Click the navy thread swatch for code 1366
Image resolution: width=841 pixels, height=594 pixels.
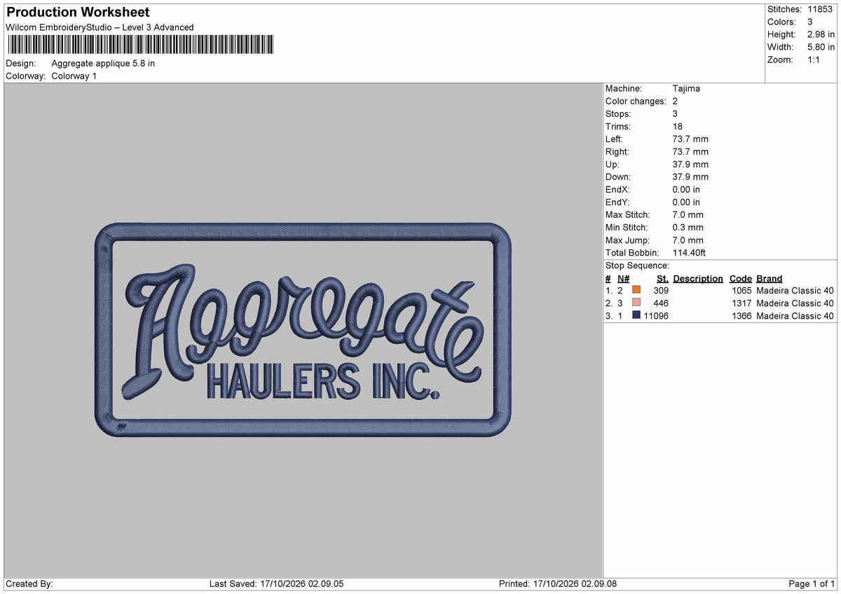[x=636, y=315]
